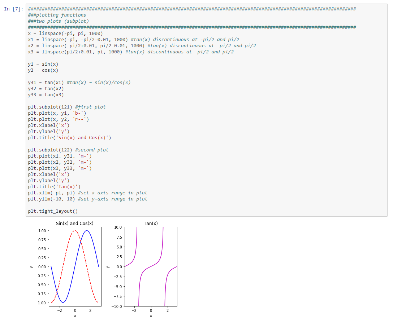This screenshot has width=393, height=322.
Task: Click the plt.title('Sin(x) and Cos(x)') line
Action: 69,138
